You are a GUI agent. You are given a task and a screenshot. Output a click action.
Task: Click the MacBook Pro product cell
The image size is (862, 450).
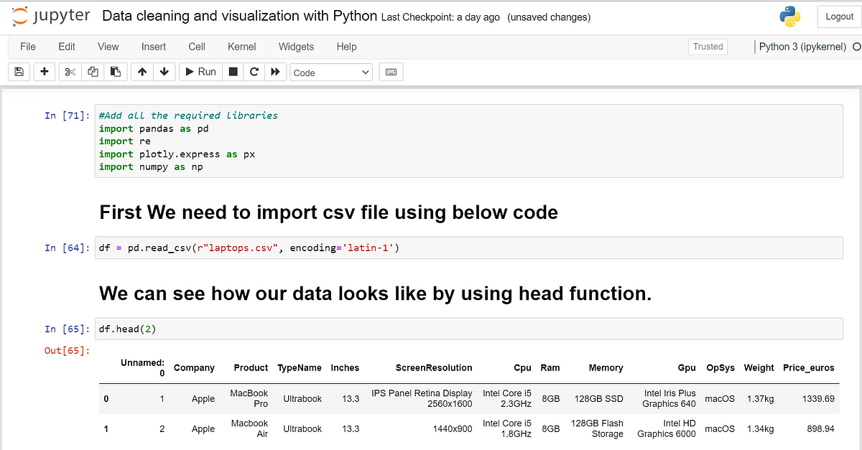coord(249,398)
